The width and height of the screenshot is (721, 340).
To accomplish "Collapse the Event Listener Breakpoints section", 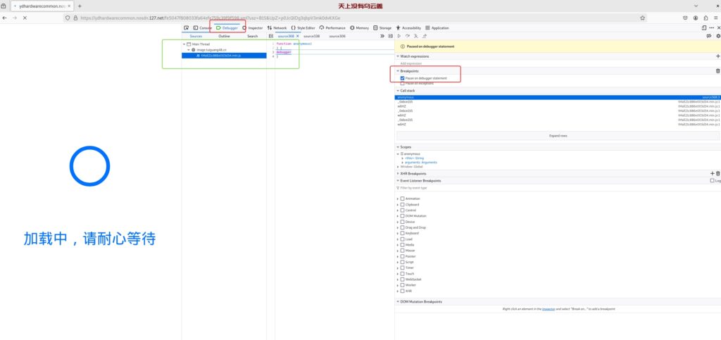I will pos(398,181).
